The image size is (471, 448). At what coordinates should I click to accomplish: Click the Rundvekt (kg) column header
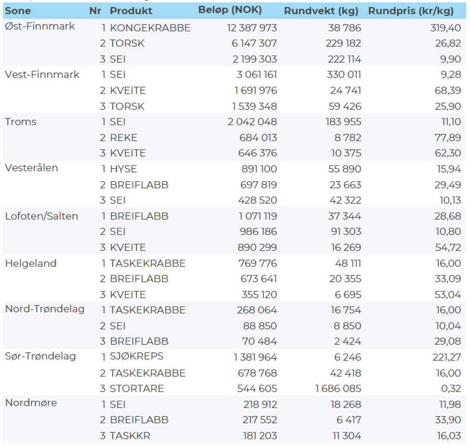(321, 11)
